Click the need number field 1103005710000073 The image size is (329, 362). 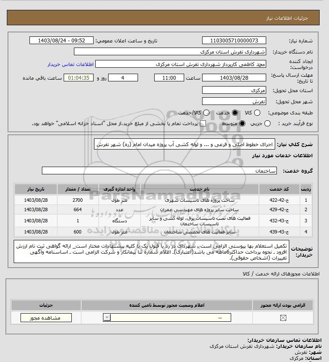tap(234, 40)
